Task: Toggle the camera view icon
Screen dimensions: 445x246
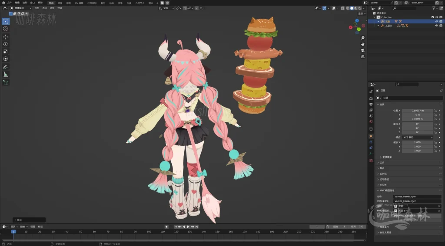Action: coord(363,50)
